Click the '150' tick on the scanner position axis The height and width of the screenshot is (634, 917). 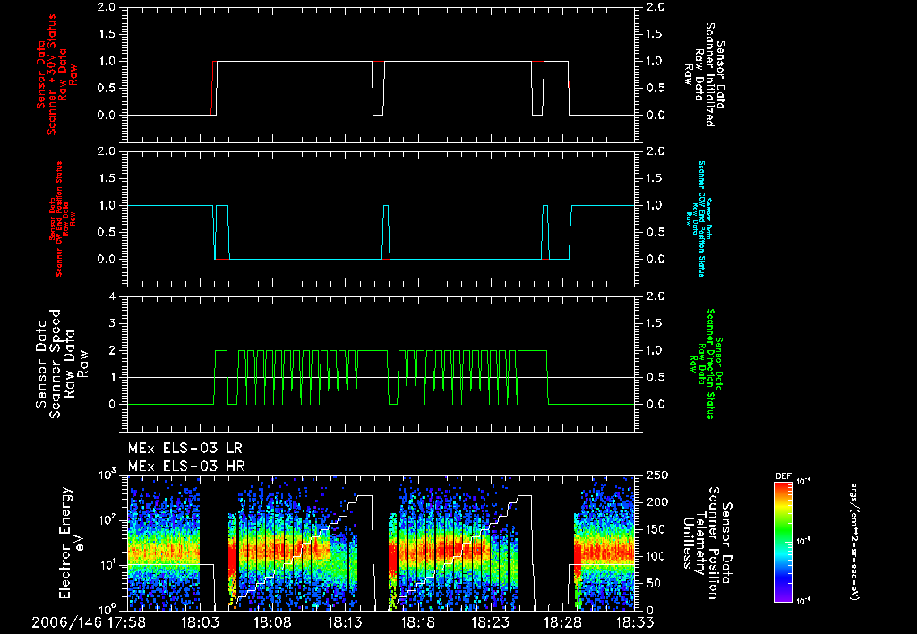(x=658, y=529)
